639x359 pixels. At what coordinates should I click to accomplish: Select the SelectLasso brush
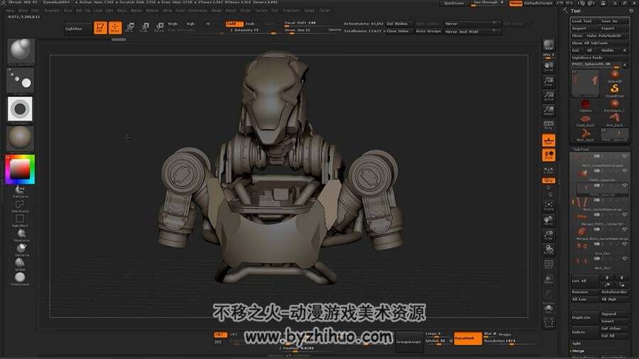(x=20, y=206)
